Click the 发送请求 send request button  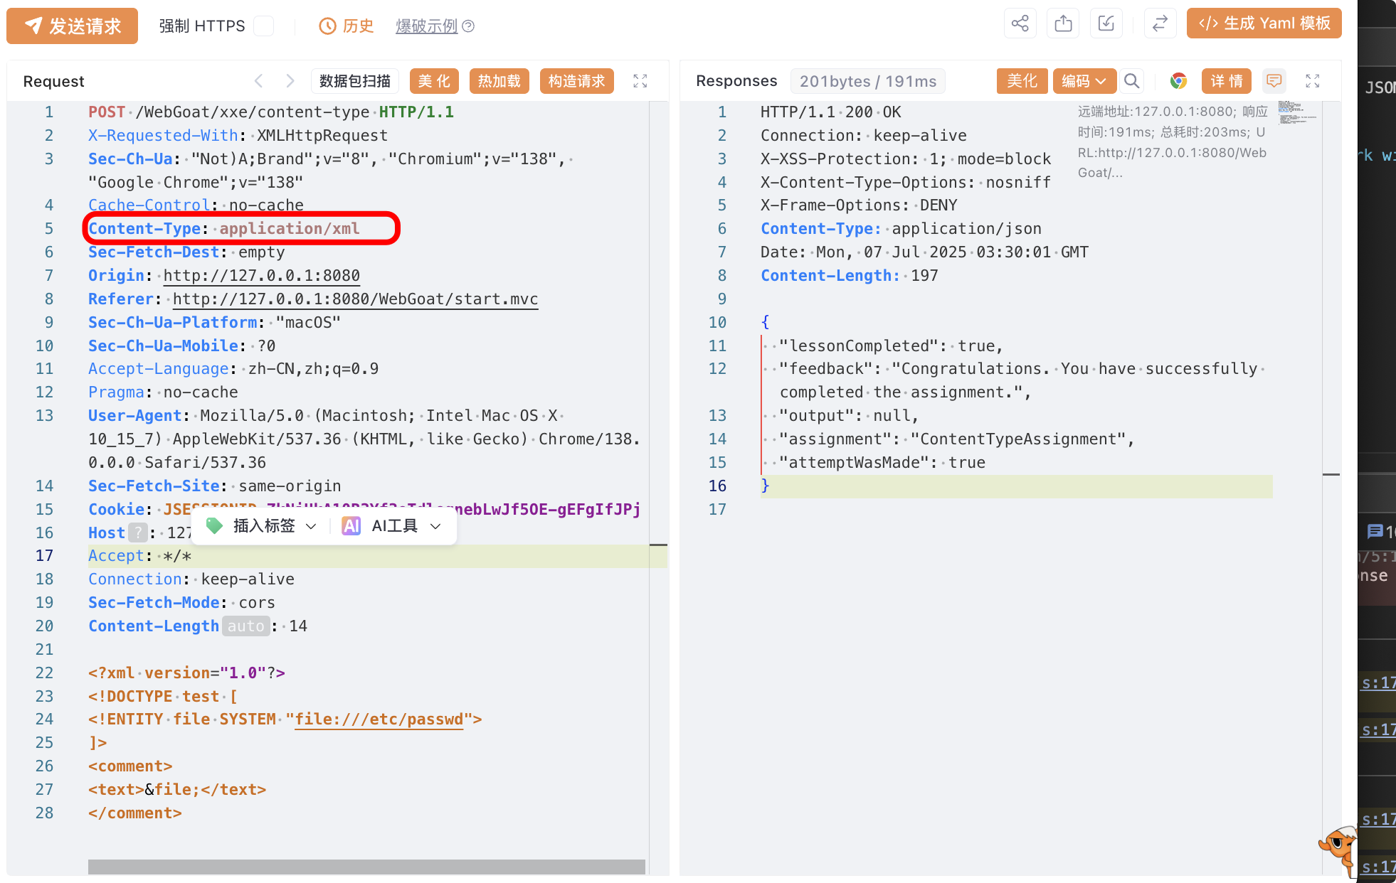pyautogui.click(x=72, y=26)
